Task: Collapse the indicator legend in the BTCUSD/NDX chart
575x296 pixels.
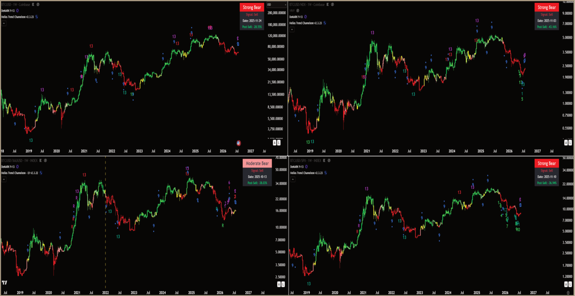Action: (x=291, y=30)
